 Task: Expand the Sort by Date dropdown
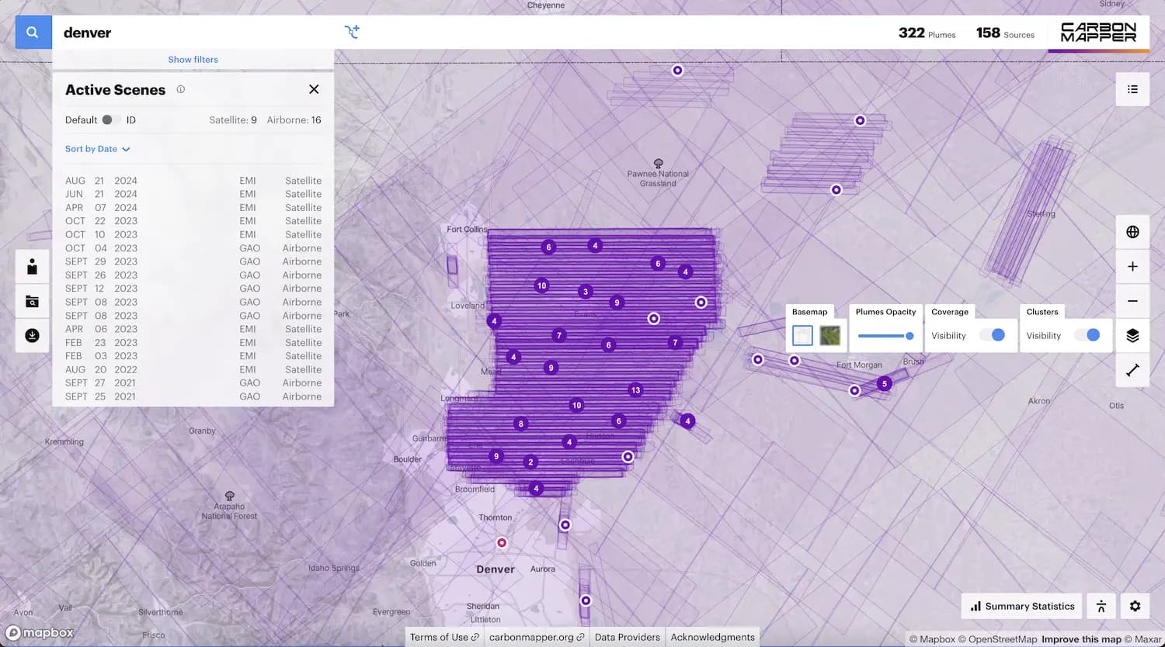[x=97, y=149]
